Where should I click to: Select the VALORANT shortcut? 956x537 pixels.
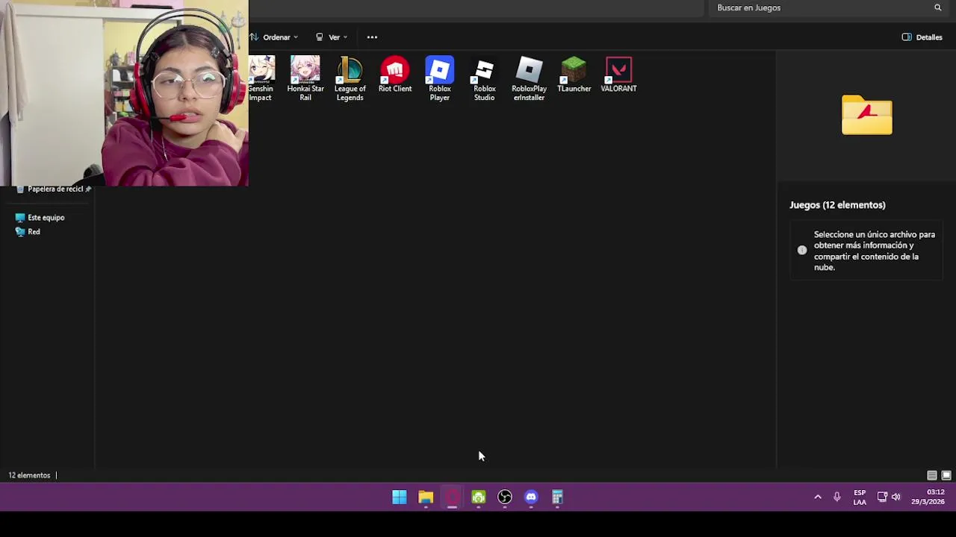(618, 75)
